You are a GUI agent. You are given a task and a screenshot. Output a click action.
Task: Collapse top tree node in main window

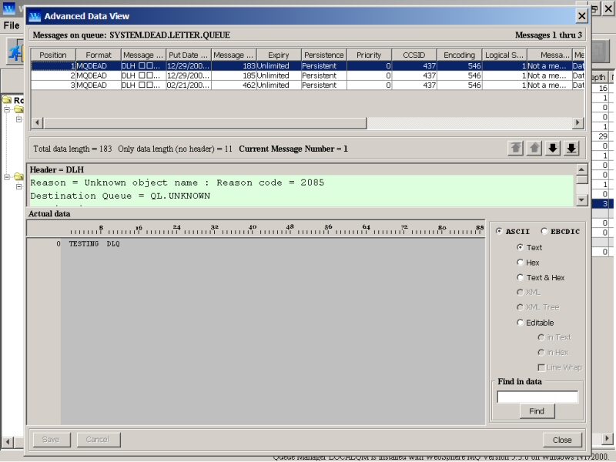click(7, 109)
